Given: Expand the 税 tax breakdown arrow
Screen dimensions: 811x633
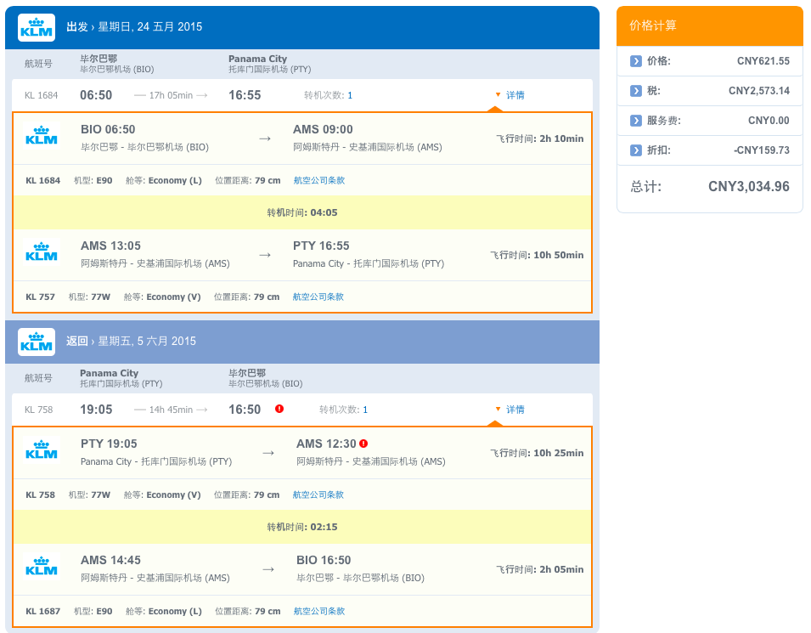Looking at the screenshot, I should pyautogui.click(x=636, y=91).
